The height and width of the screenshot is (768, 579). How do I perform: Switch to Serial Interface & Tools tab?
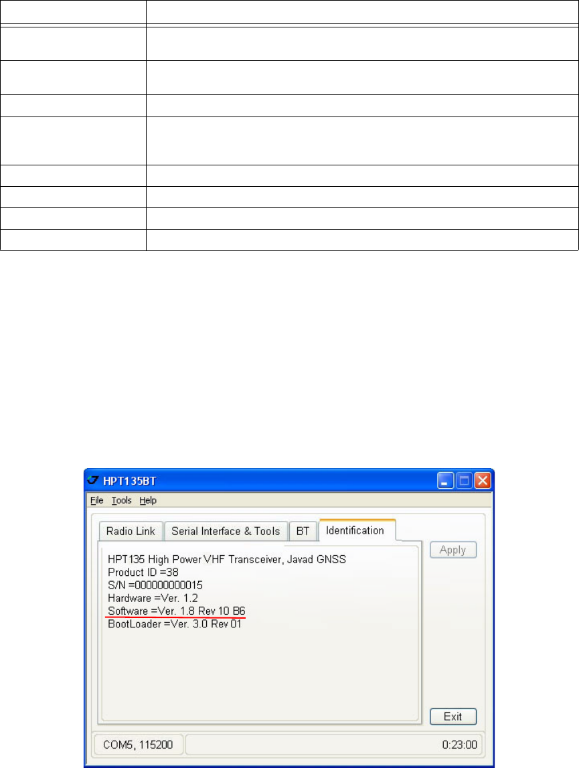click(x=226, y=531)
